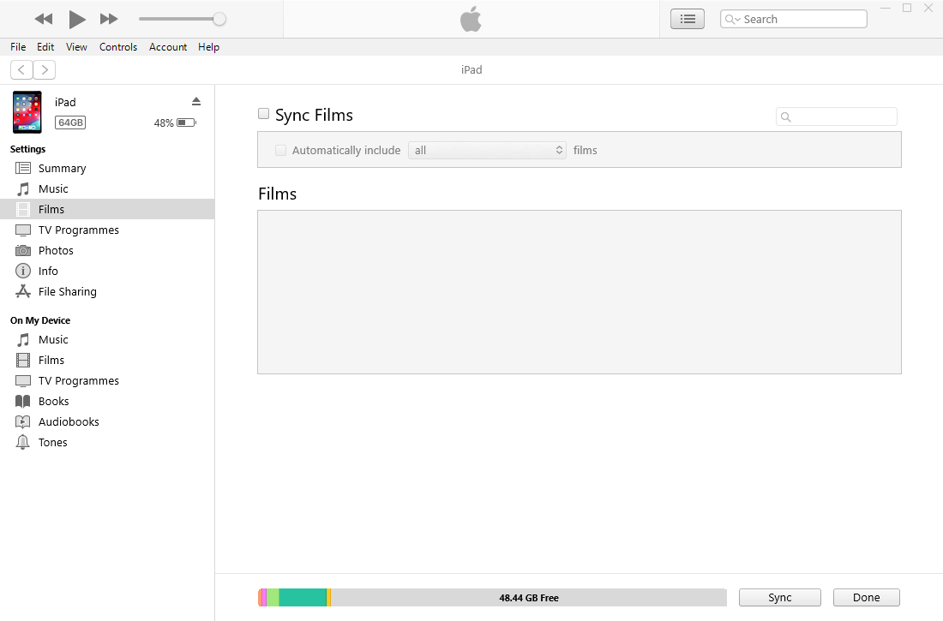Open the Account menu
Image resolution: width=943 pixels, height=621 pixels.
168,47
